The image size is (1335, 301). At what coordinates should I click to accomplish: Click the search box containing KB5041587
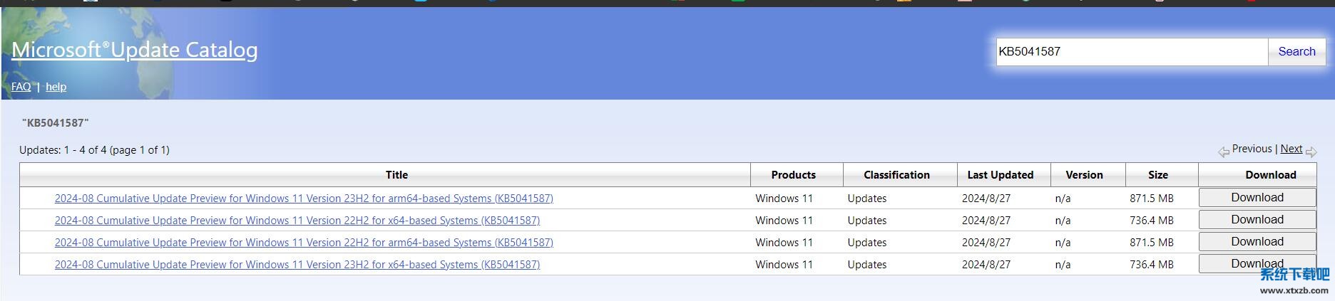click(1131, 52)
